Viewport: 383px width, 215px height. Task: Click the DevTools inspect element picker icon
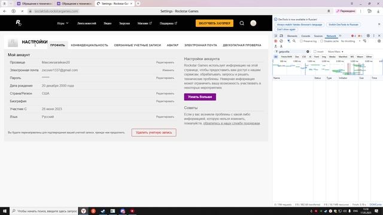point(276,36)
